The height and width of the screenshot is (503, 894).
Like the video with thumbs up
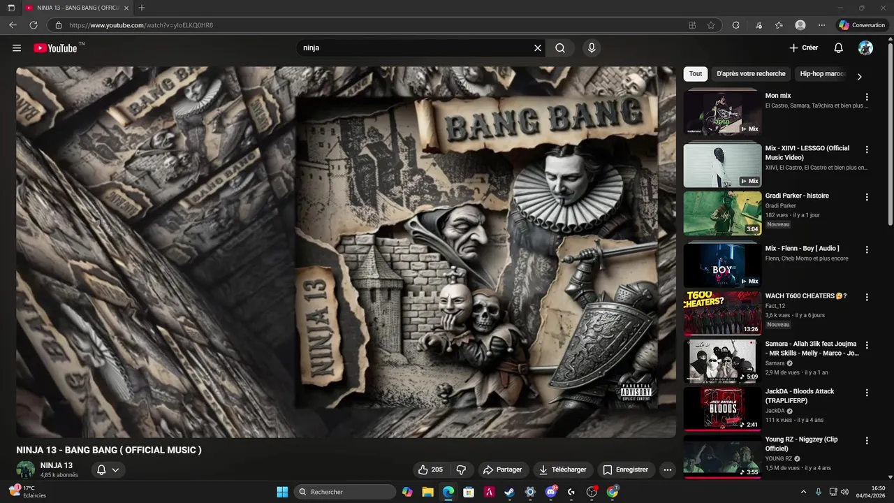pos(431,469)
